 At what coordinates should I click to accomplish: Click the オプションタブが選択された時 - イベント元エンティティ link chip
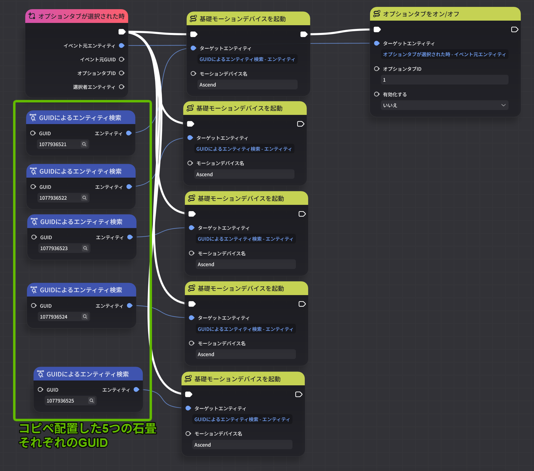(444, 54)
